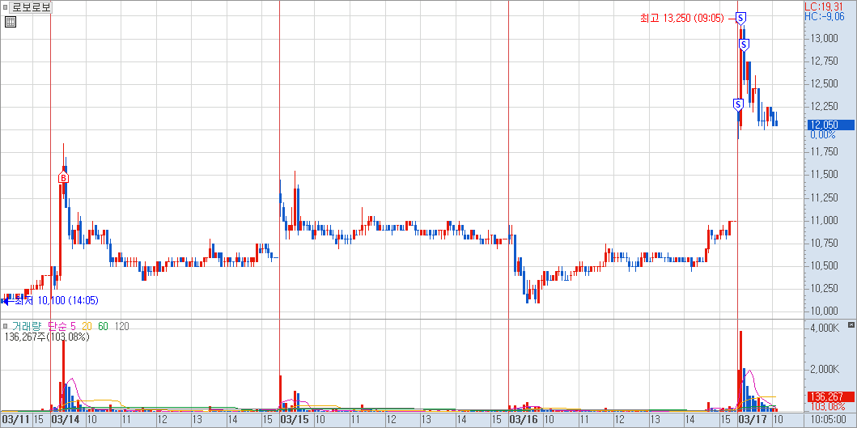Screen dimensions: 857x428
Task: Click the red 136,267 volume tag on the axis
Action: click(x=831, y=396)
